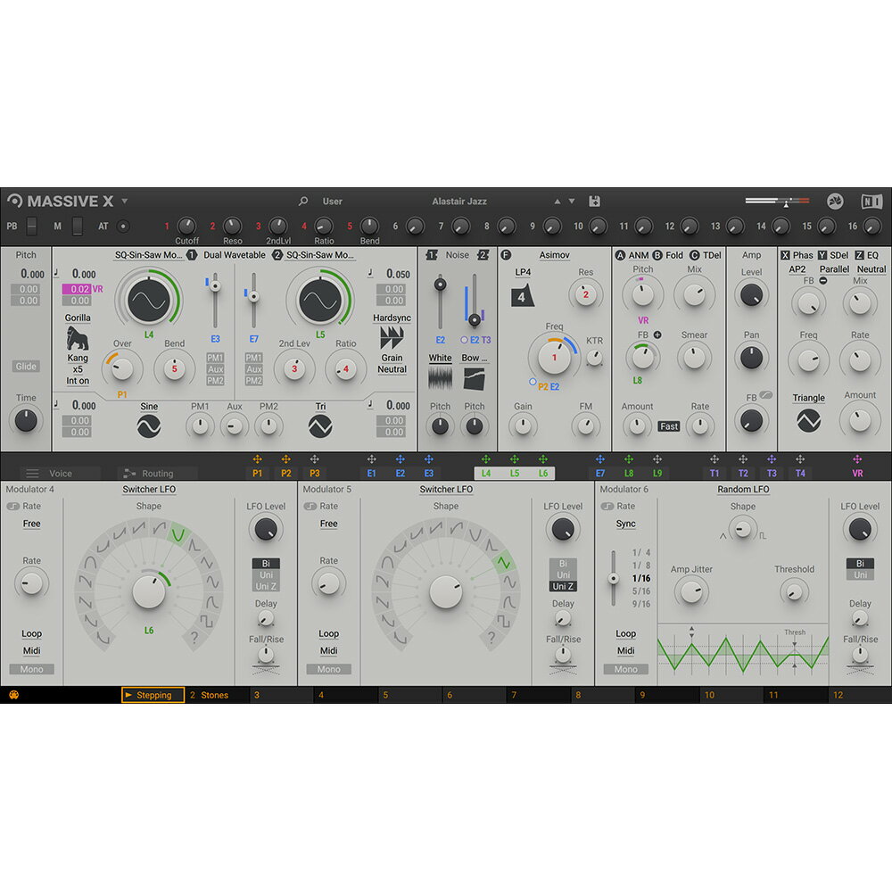Toggle Mono mode on Modulator 4
This screenshot has height=892, width=892.
point(31,669)
